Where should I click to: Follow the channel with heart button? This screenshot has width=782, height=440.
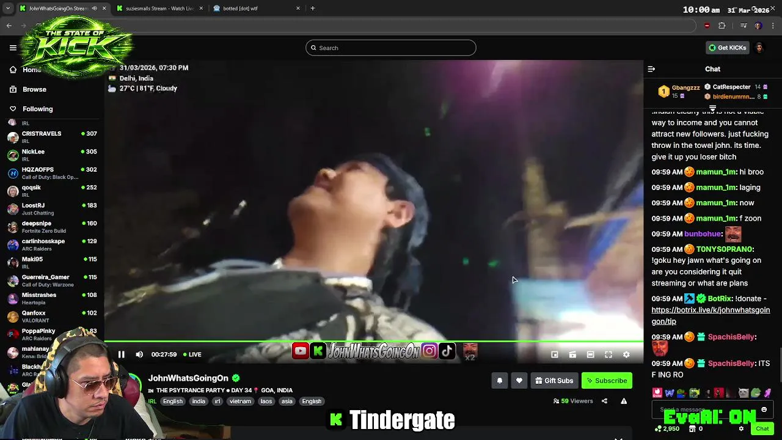(x=519, y=381)
